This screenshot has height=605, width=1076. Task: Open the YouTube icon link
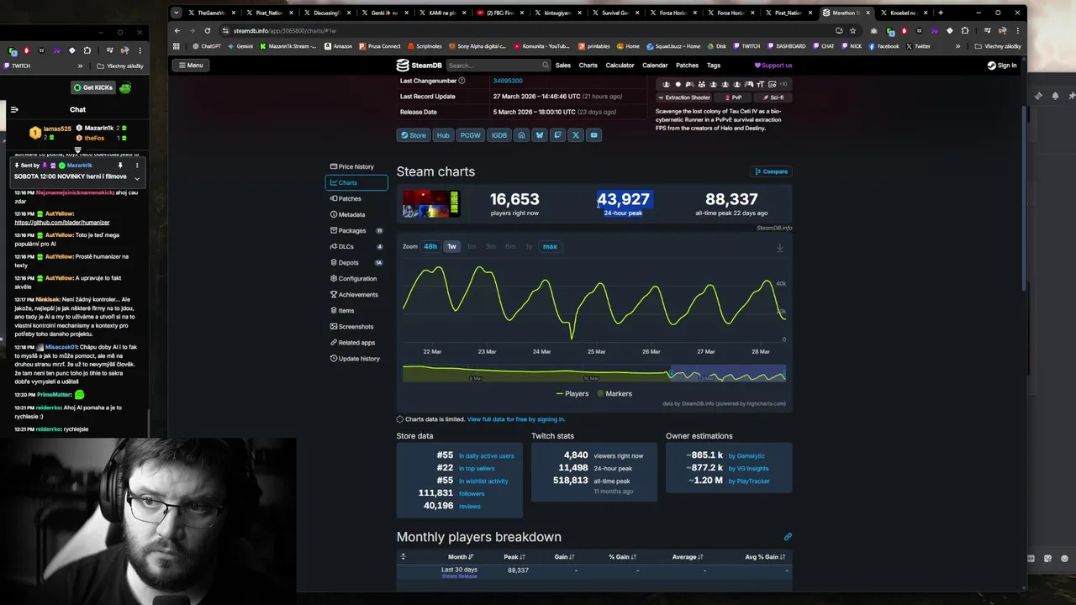pyautogui.click(x=593, y=135)
